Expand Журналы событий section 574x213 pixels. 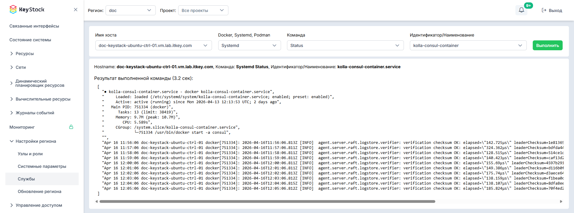(x=32, y=113)
